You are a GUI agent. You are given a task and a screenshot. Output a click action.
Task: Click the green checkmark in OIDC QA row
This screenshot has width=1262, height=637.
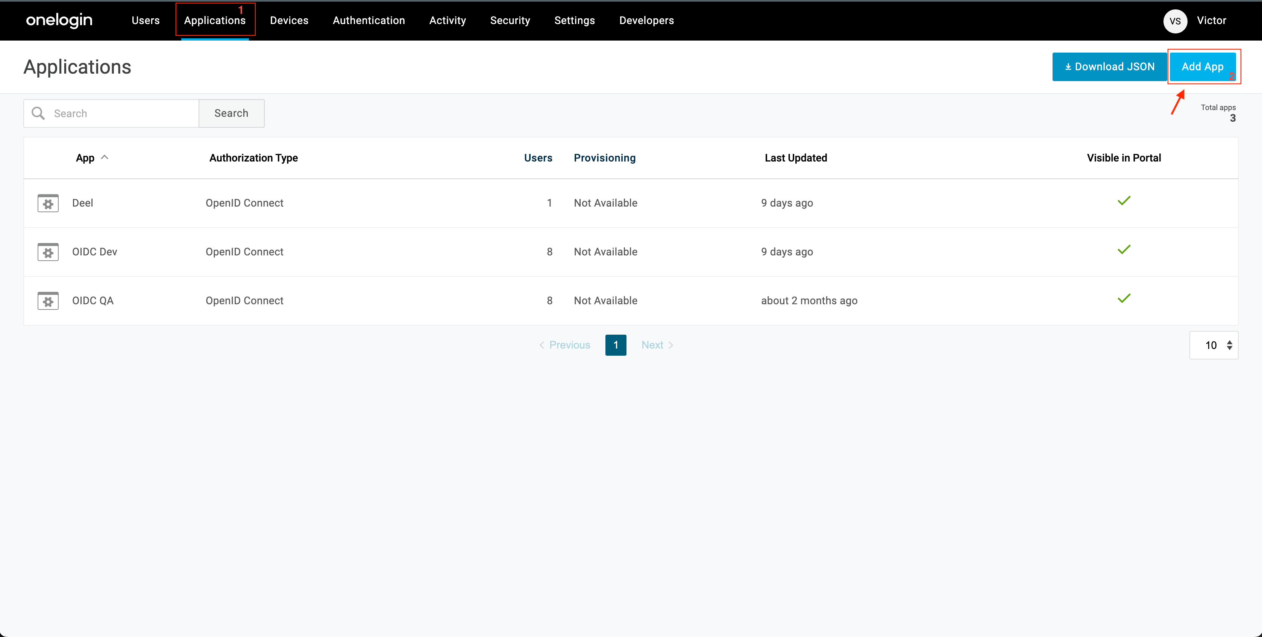1124,299
